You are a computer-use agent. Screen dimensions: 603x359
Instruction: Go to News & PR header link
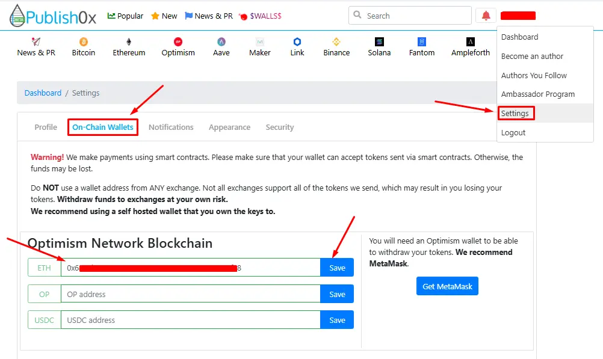pos(214,16)
